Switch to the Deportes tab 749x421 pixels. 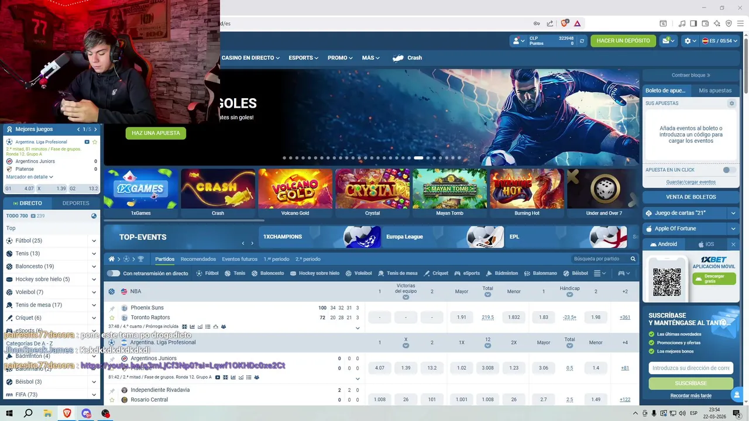(75, 203)
